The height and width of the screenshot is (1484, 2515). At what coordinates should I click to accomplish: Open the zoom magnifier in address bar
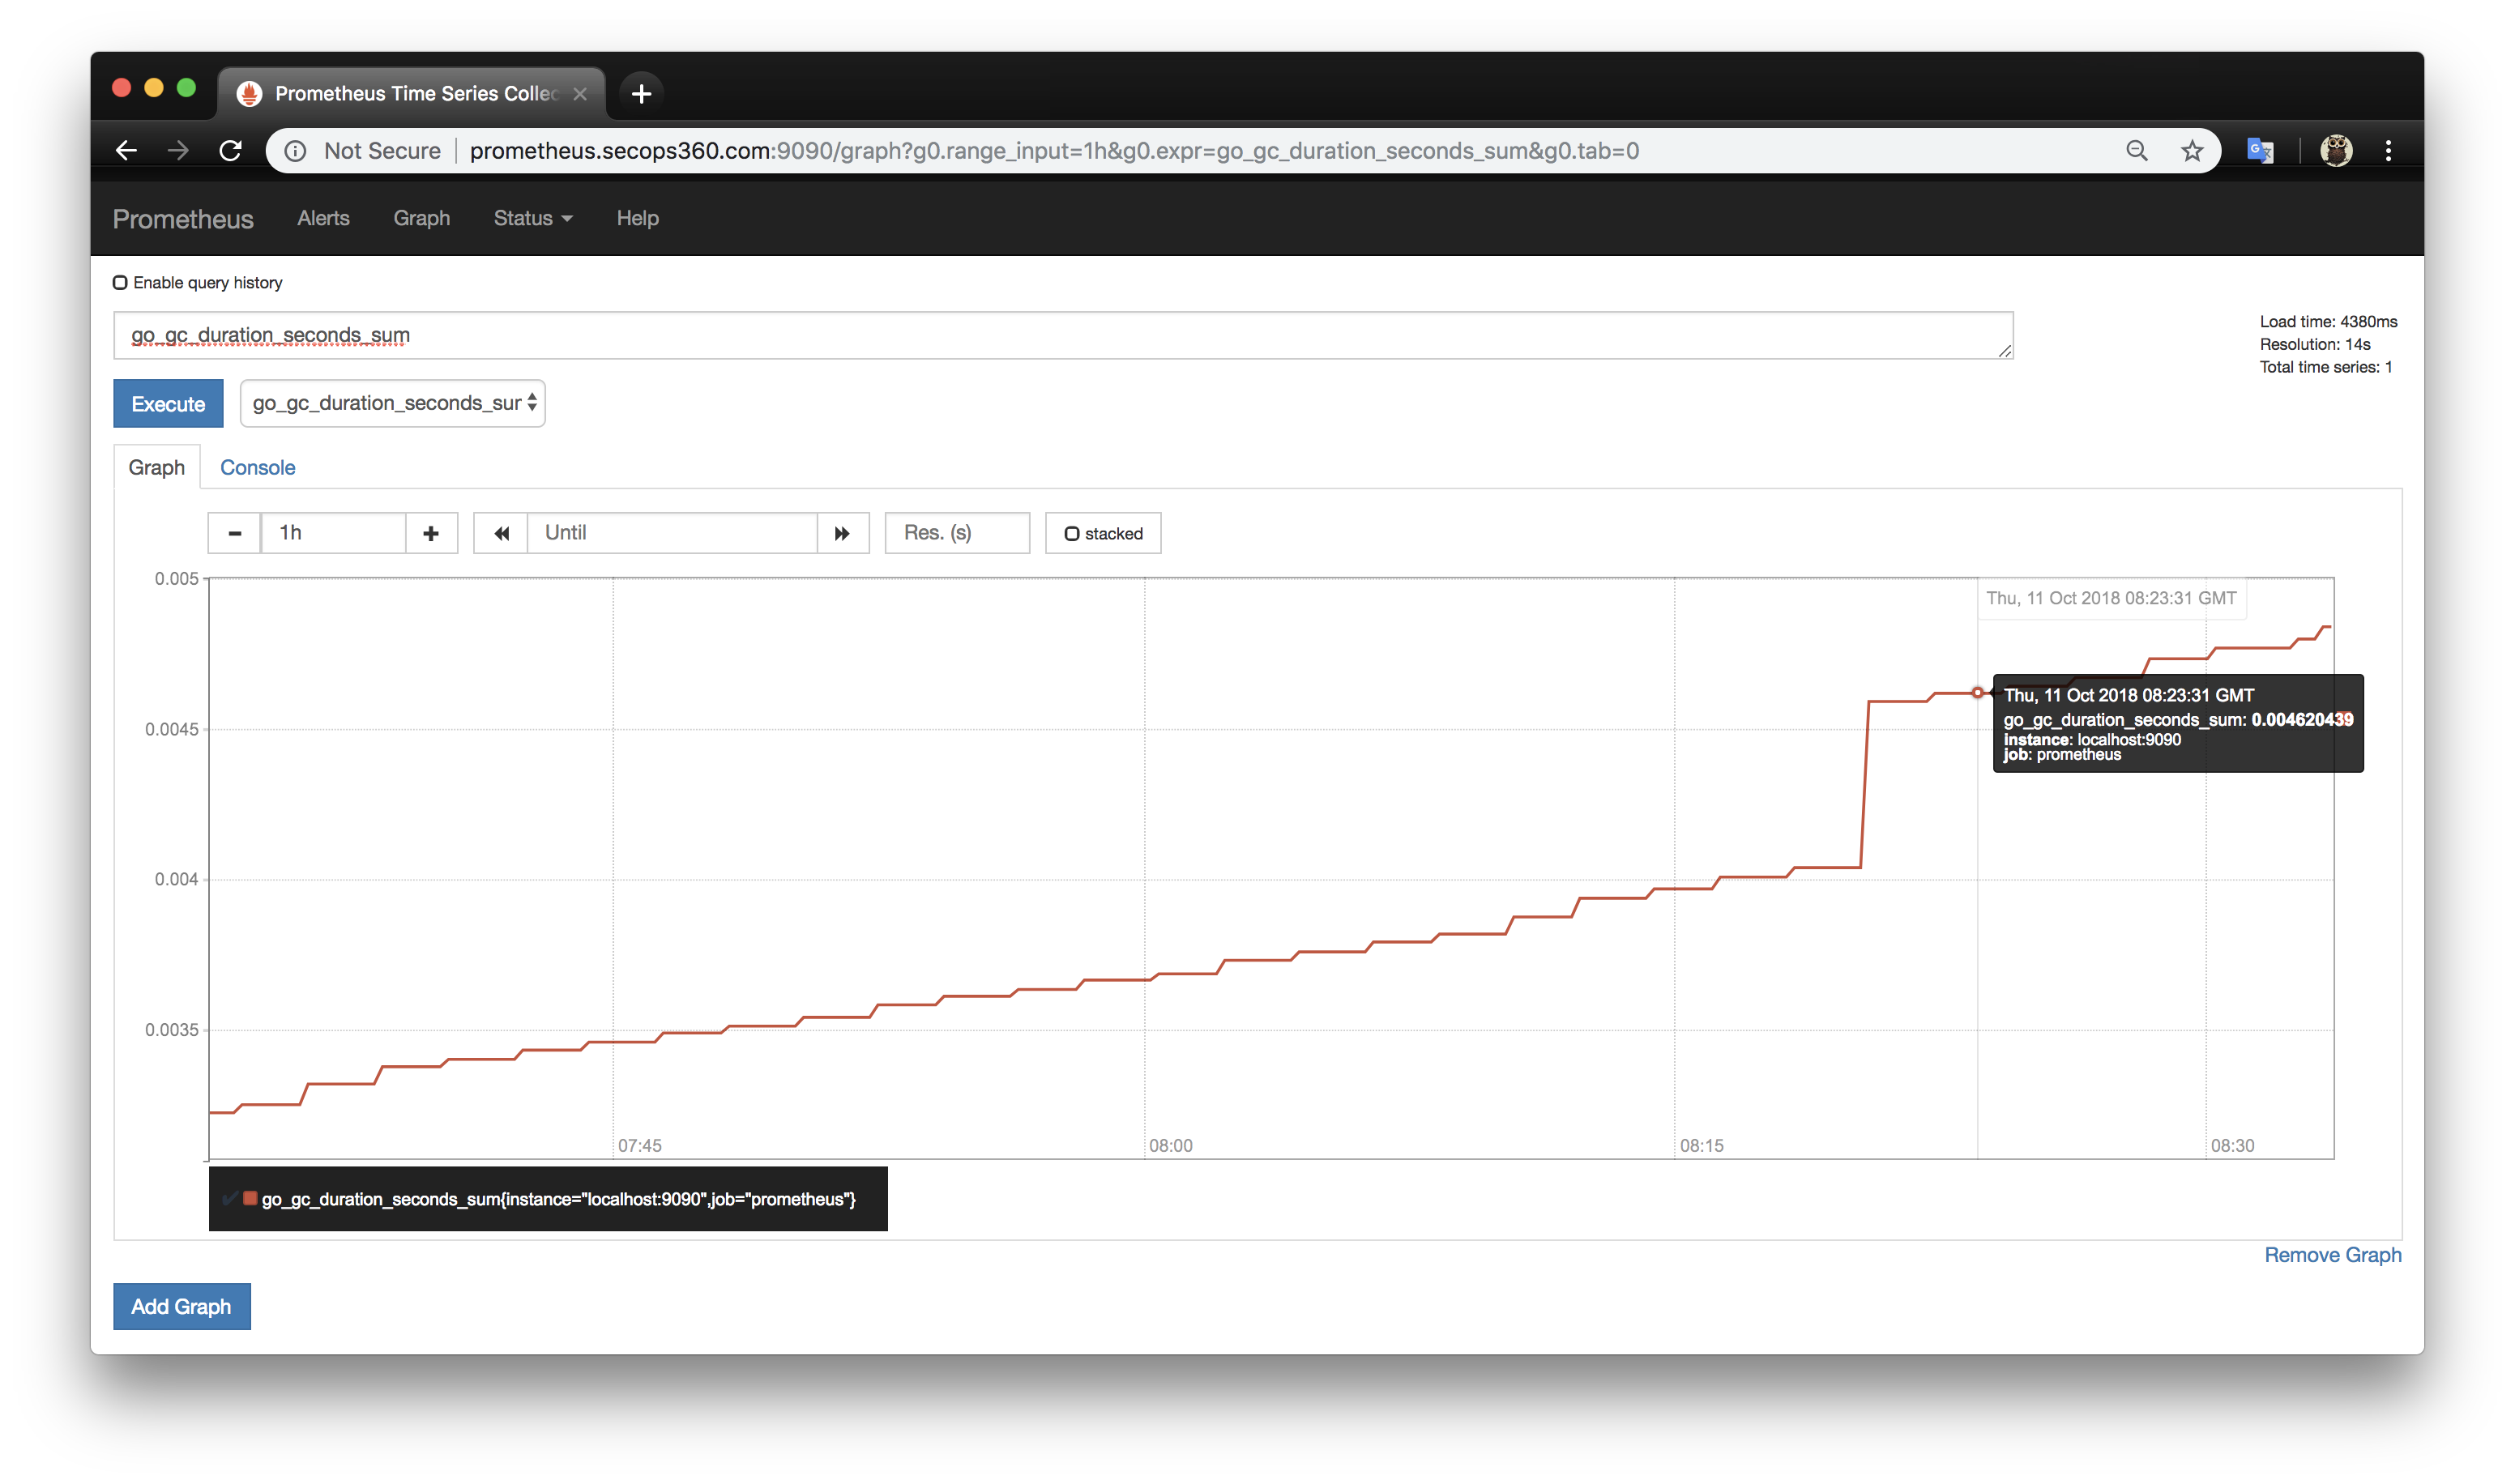pos(2136,151)
